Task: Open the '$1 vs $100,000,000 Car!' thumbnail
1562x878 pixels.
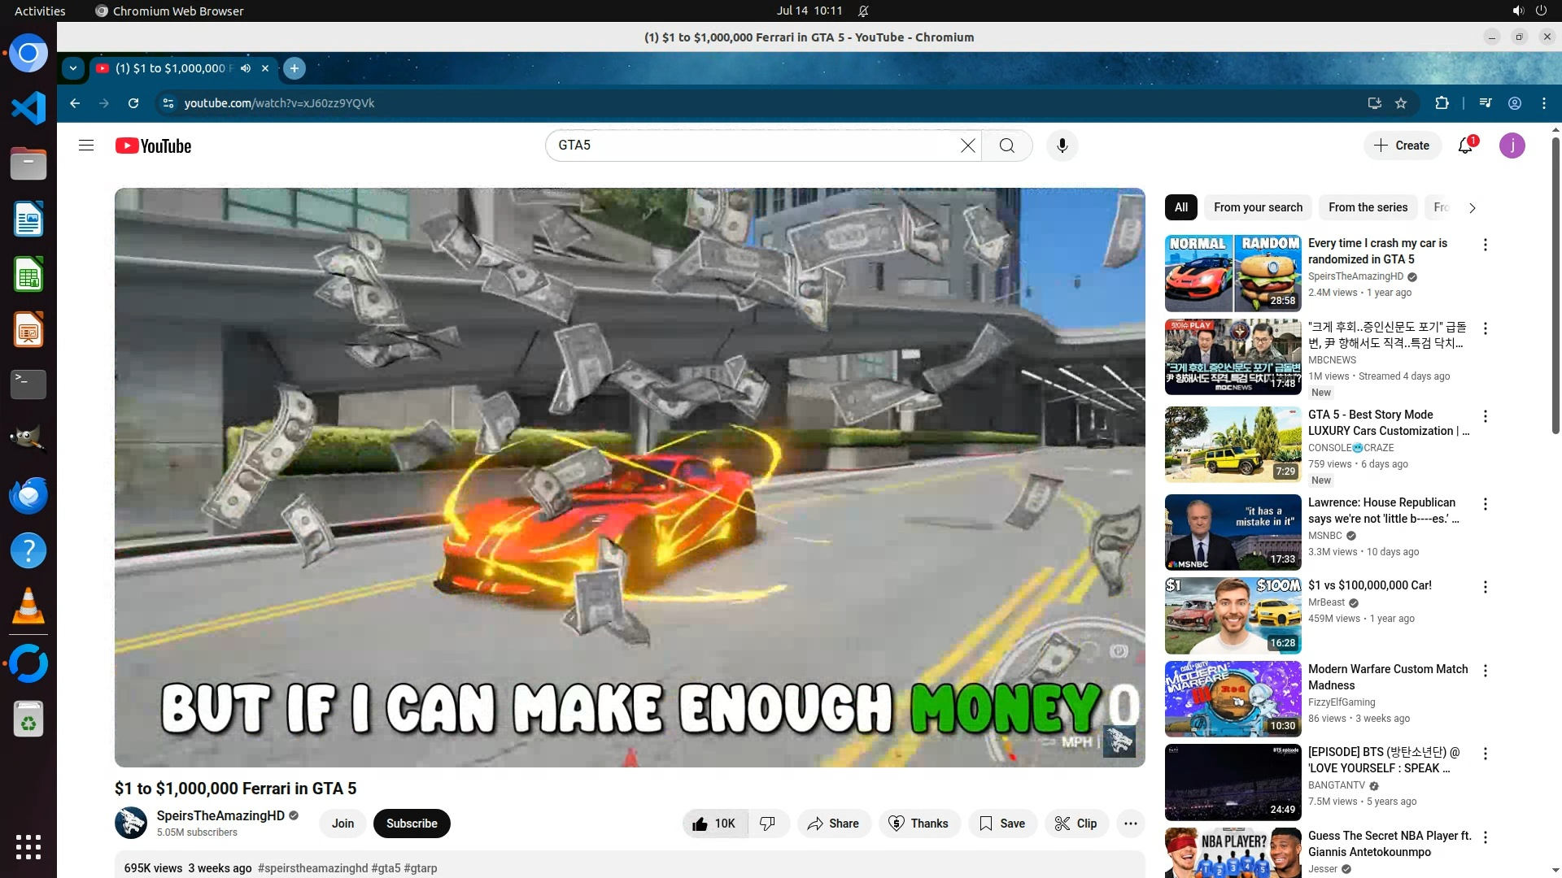Action: (x=1233, y=615)
